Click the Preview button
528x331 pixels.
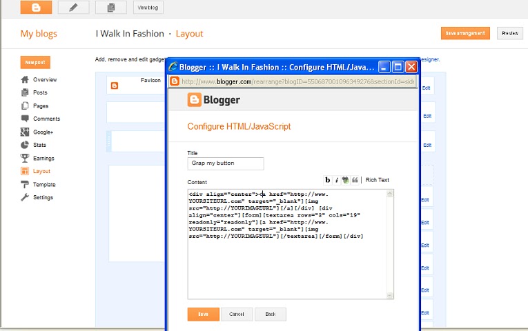point(510,33)
